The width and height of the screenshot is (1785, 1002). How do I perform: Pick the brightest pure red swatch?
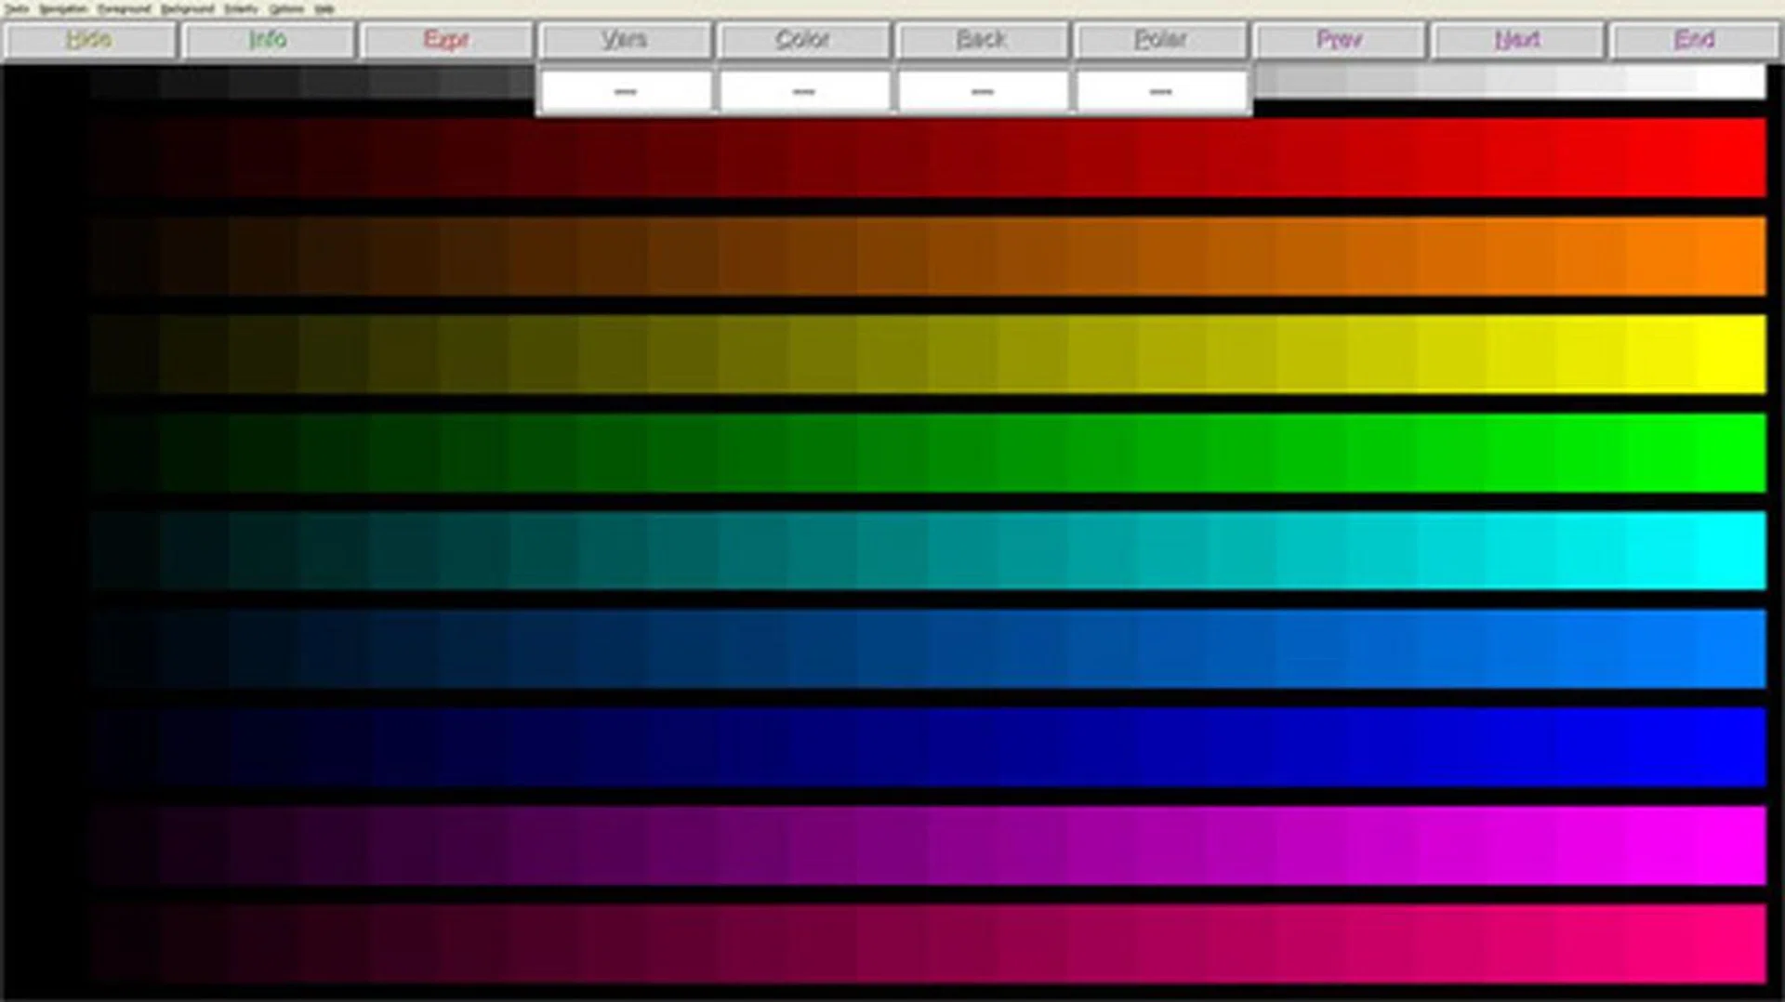point(1731,157)
